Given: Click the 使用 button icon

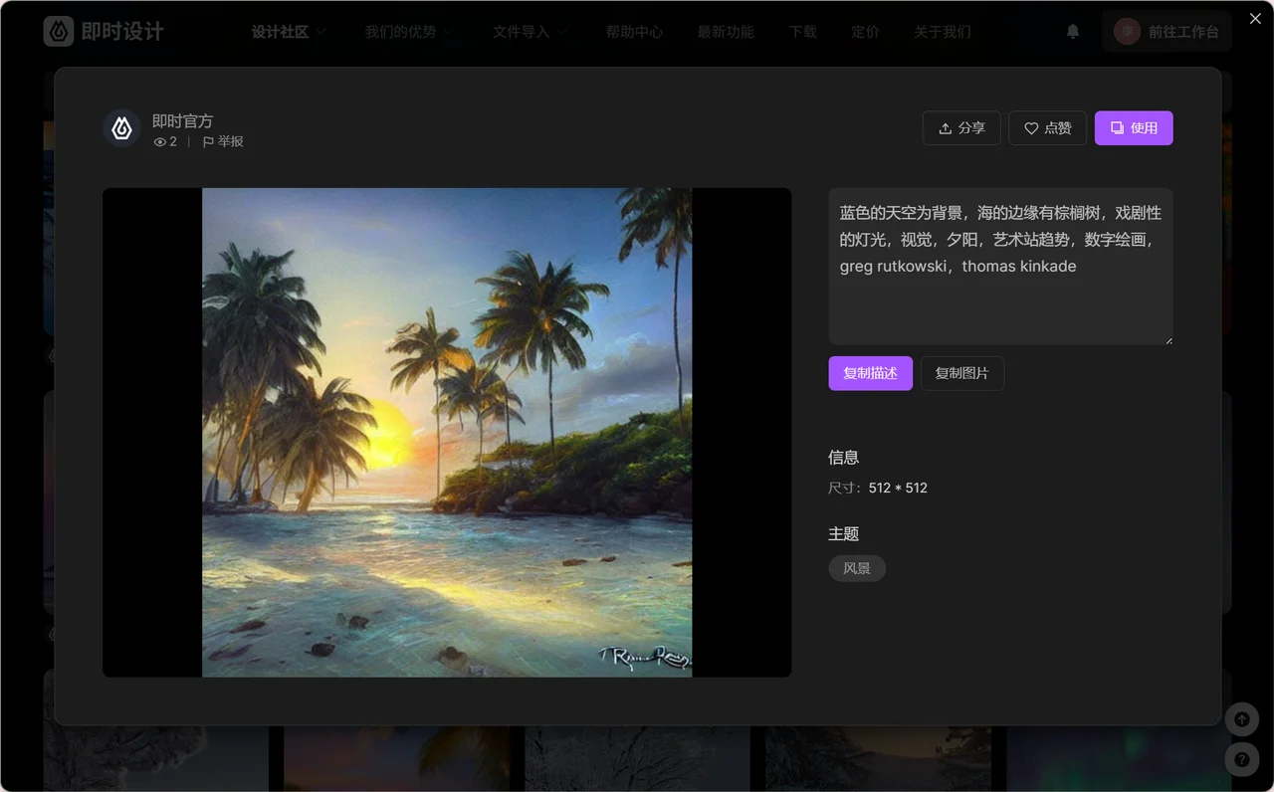Looking at the screenshot, I should pos(1117,127).
